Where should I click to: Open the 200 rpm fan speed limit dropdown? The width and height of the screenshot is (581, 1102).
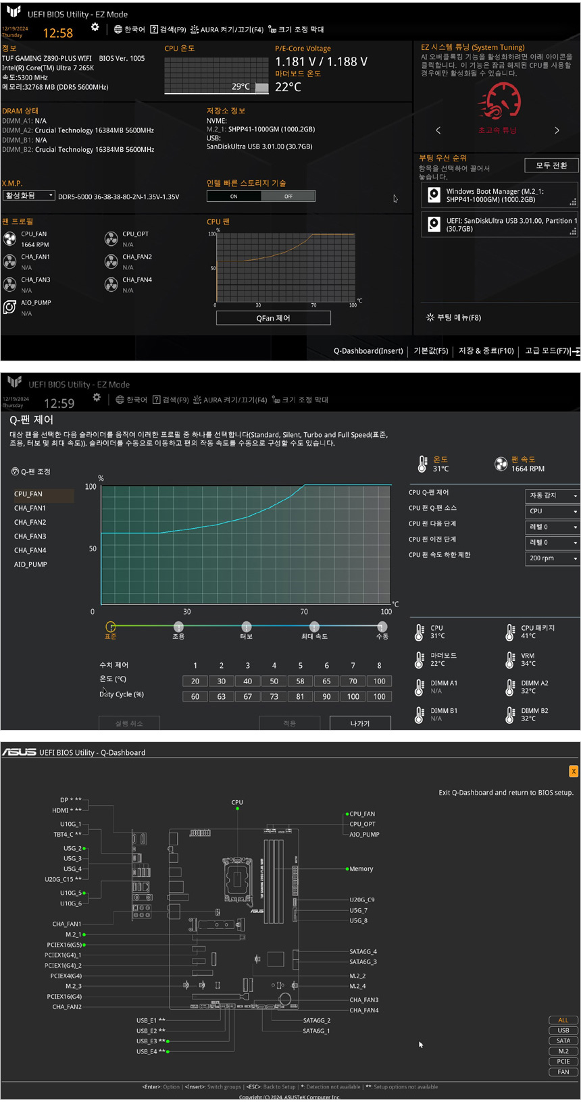click(x=552, y=558)
